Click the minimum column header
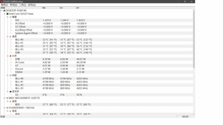The width and height of the screenshot is (223, 125). [x=68, y=8]
